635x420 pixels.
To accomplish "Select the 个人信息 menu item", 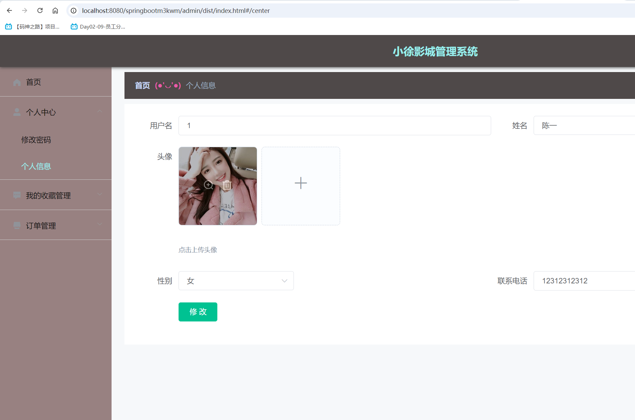I will pos(36,166).
